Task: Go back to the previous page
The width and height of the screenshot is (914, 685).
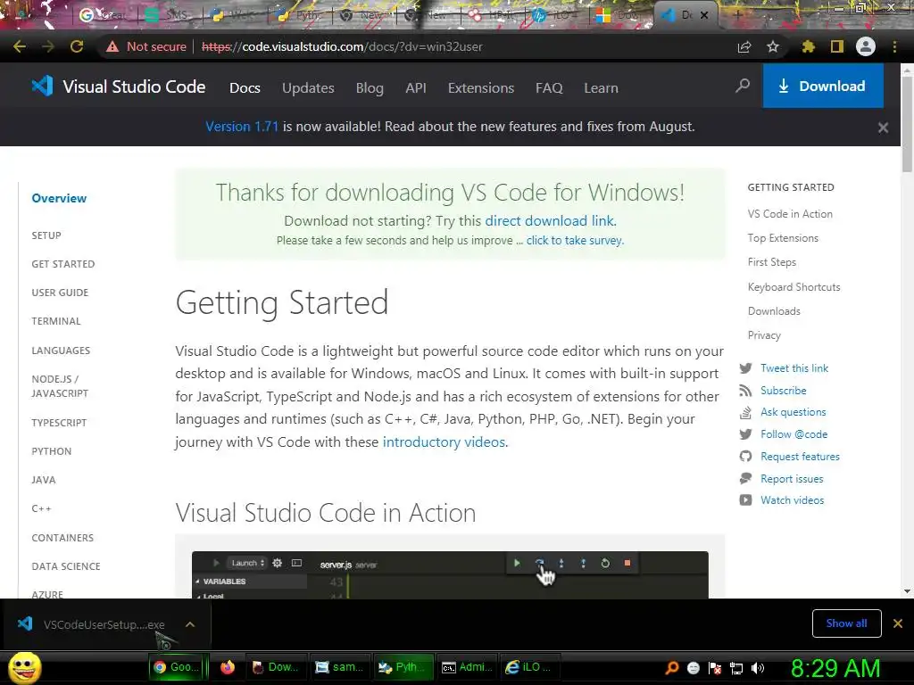Action: (20, 46)
